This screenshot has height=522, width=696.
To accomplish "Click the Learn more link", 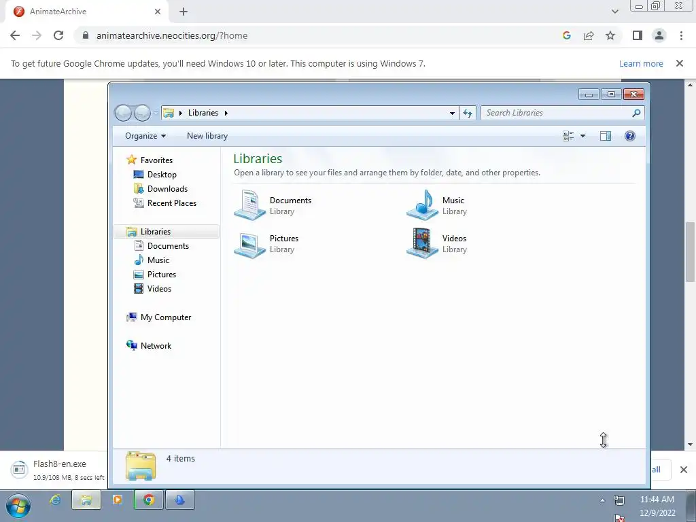I will (x=641, y=63).
